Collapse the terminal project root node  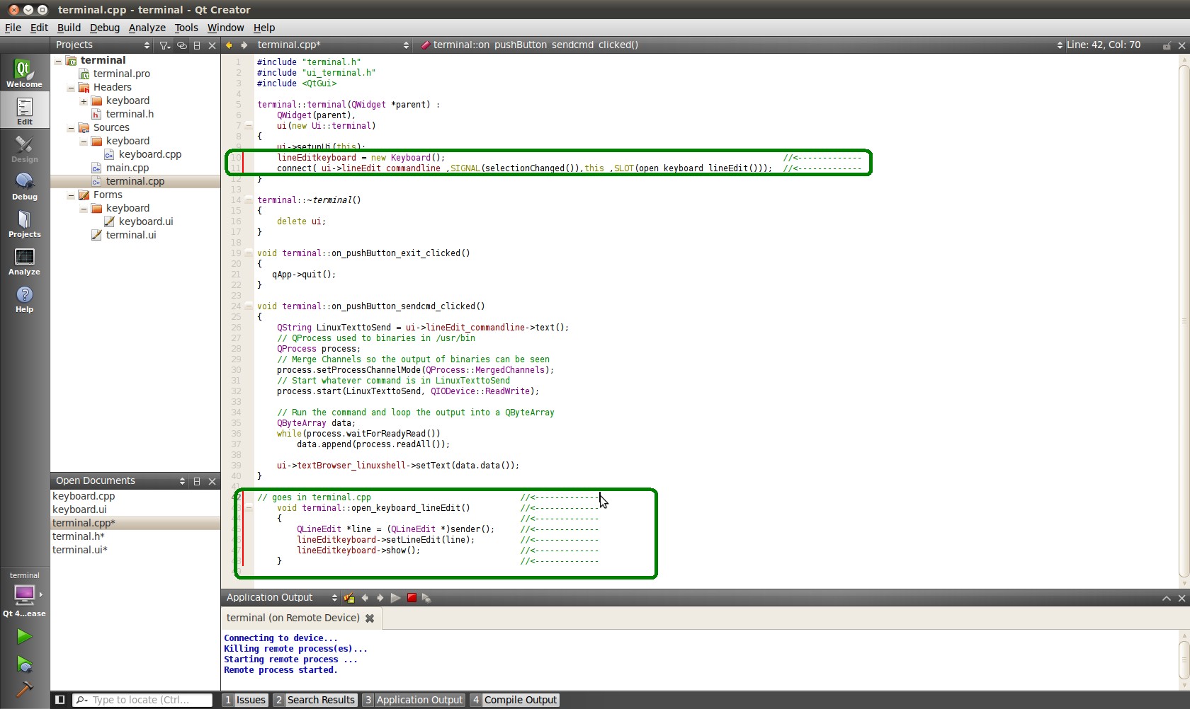click(x=58, y=61)
